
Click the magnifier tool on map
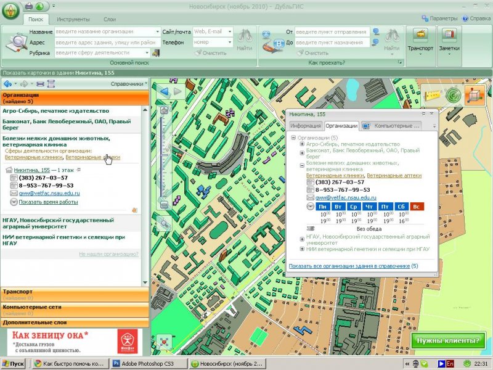[164, 224]
